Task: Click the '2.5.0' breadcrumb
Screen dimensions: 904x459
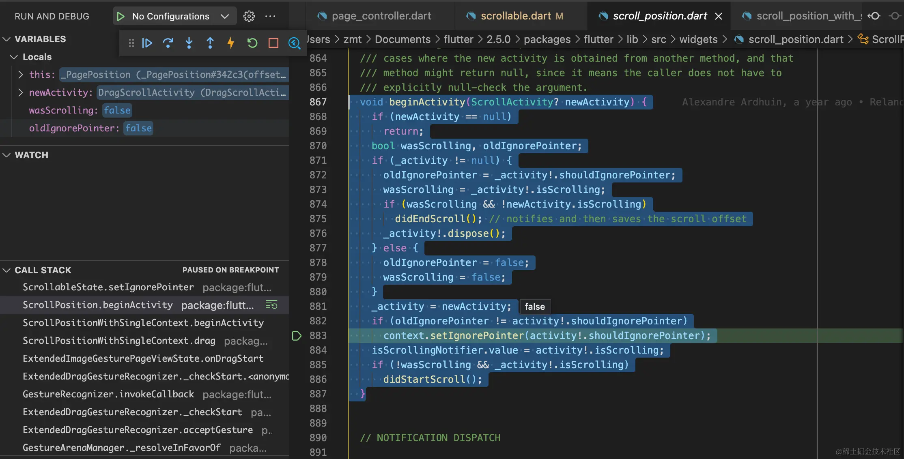Action: [x=499, y=40]
